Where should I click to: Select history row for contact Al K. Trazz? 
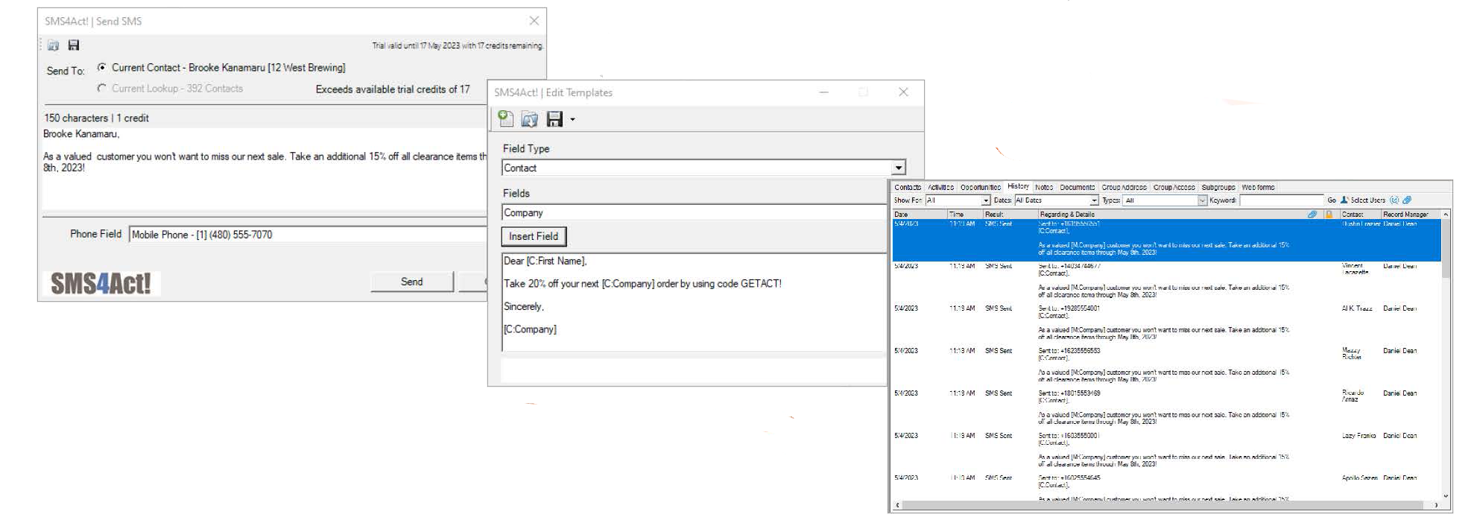pyautogui.click(x=1166, y=324)
